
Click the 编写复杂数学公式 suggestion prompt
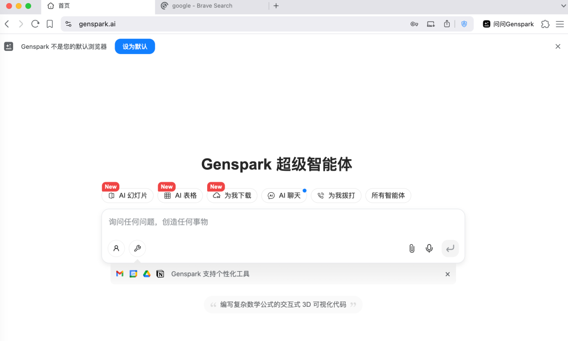pos(282,305)
